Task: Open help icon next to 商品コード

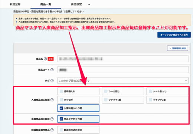Action: (52, 70)
